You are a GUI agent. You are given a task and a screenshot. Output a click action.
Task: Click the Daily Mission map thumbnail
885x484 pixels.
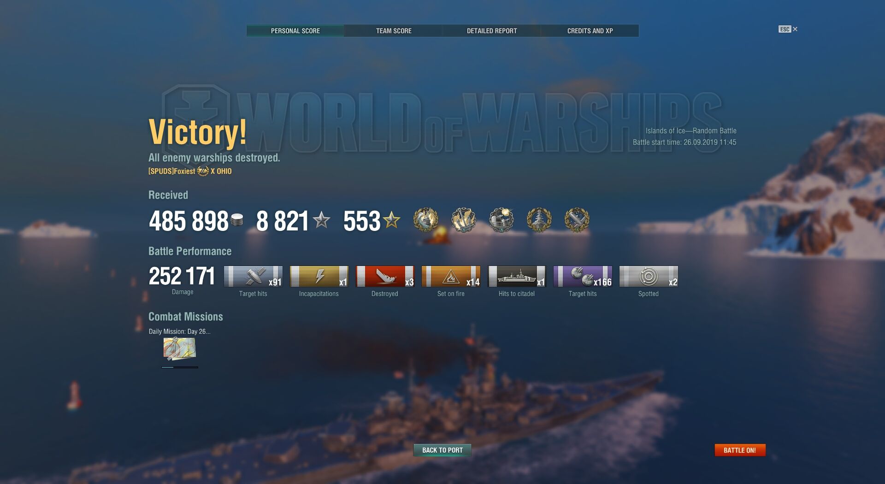pos(179,349)
